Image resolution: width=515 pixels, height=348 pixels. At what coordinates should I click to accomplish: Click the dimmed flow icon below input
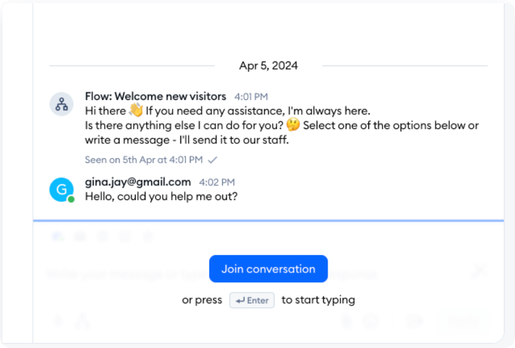tap(82, 321)
